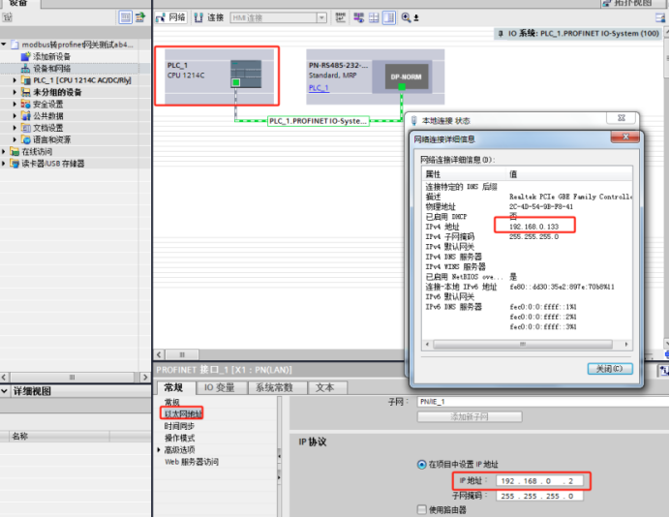Select 在项目中设置 IP 地址 radio button
The image size is (670, 518).
coord(422,464)
